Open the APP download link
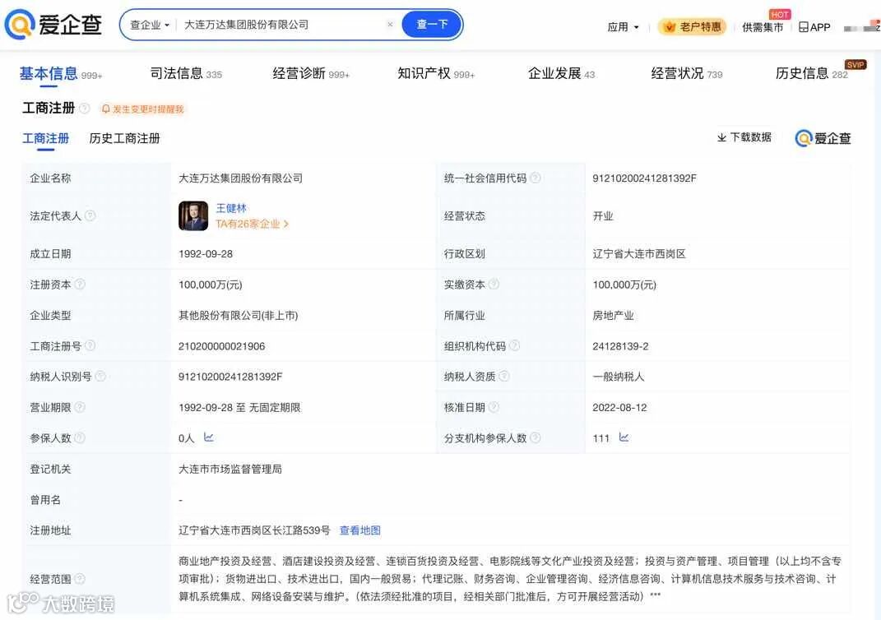The height and width of the screenshot is (620, 881). 814,27
